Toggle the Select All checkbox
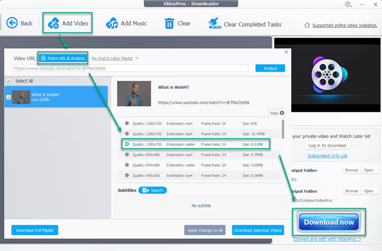 tap(8, 81)
